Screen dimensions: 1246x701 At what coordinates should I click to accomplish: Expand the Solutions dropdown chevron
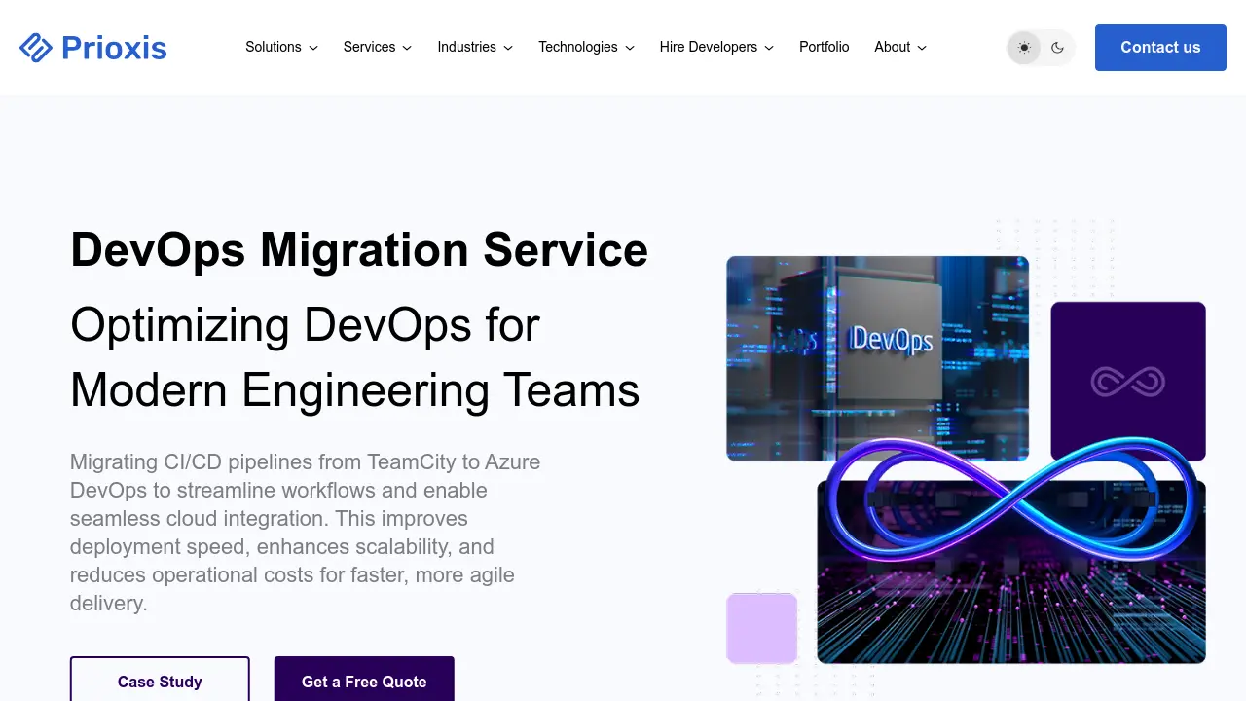click(x=313, y=48)
